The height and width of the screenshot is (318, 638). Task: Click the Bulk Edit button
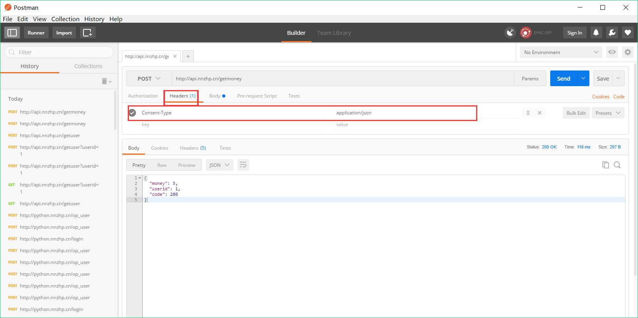[576, 113]
